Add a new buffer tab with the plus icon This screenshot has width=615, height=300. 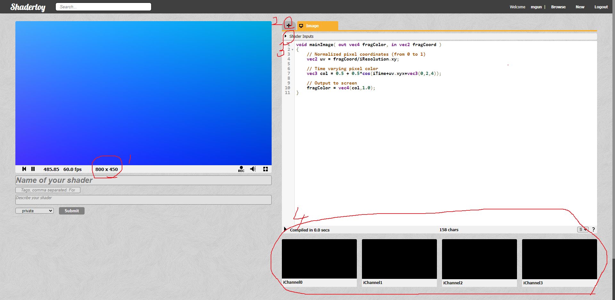coord(289,26)
